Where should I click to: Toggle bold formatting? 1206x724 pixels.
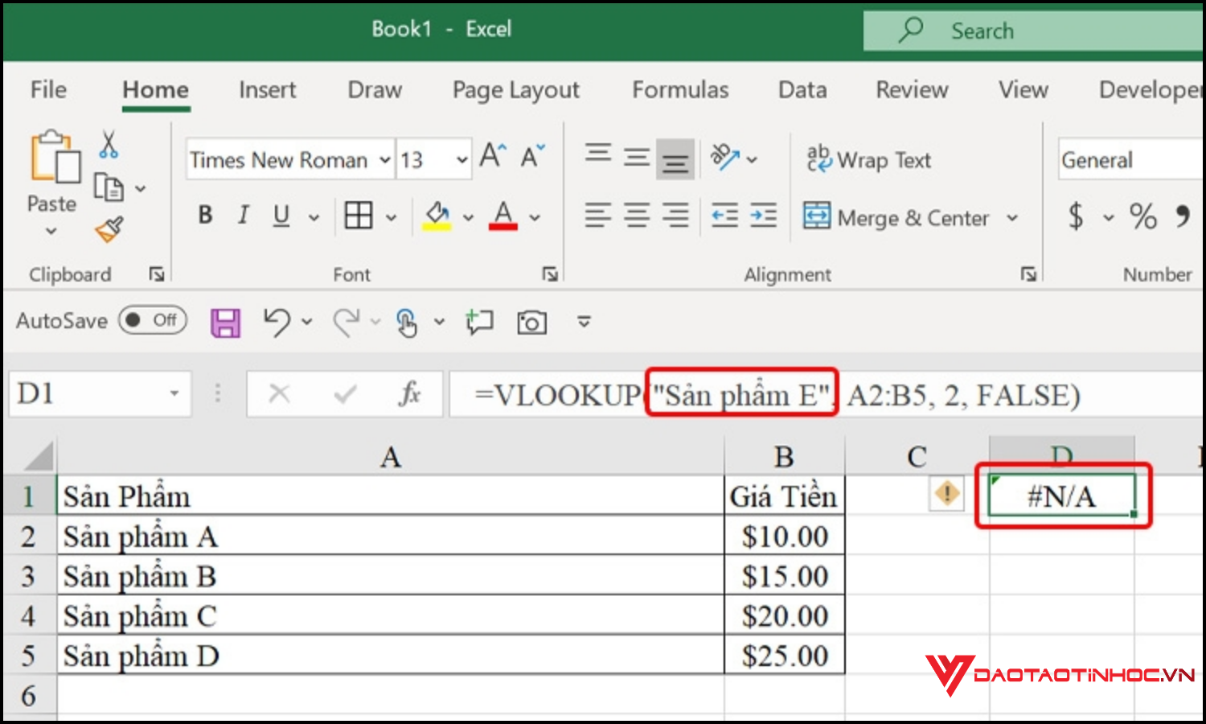[205, 215]
